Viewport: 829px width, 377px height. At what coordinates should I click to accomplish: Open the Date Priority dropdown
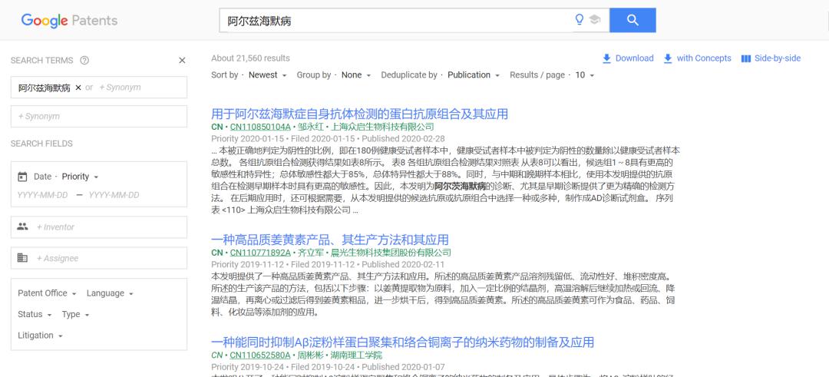[x=80, y=177]
